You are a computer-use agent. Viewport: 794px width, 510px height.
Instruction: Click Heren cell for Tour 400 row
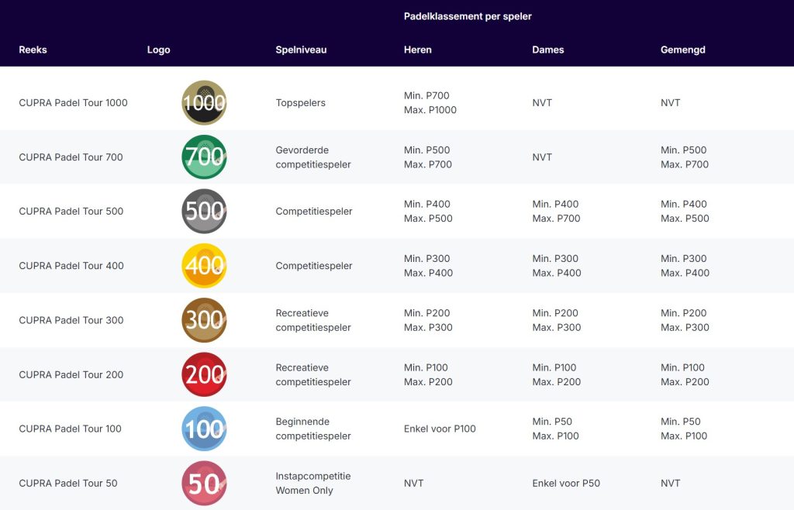[x=428, y=266]
